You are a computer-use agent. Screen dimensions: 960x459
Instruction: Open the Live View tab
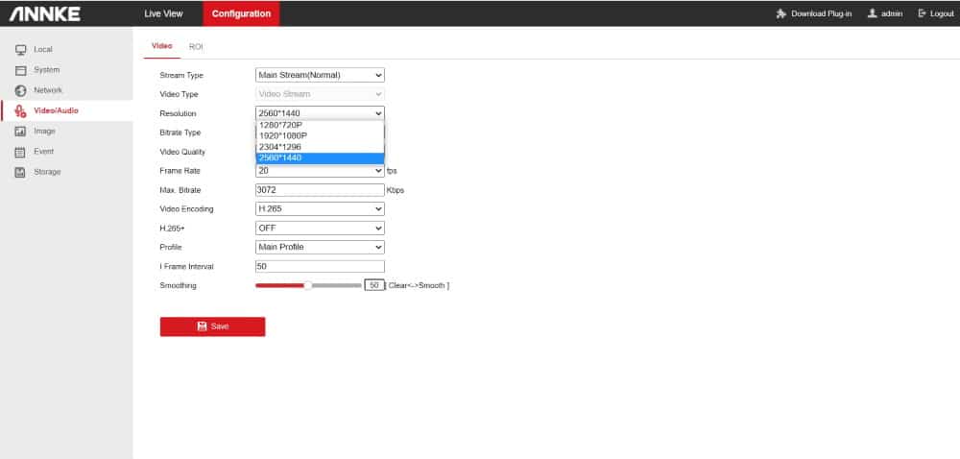coord(164,13)
